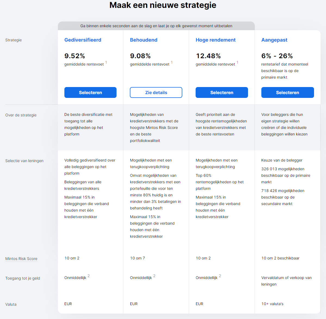Viewport: 326px width, 319px height.
Task: Click footnote 1 beside Behoudend gemiddelde rentevoet
Action: click(172, 63)
